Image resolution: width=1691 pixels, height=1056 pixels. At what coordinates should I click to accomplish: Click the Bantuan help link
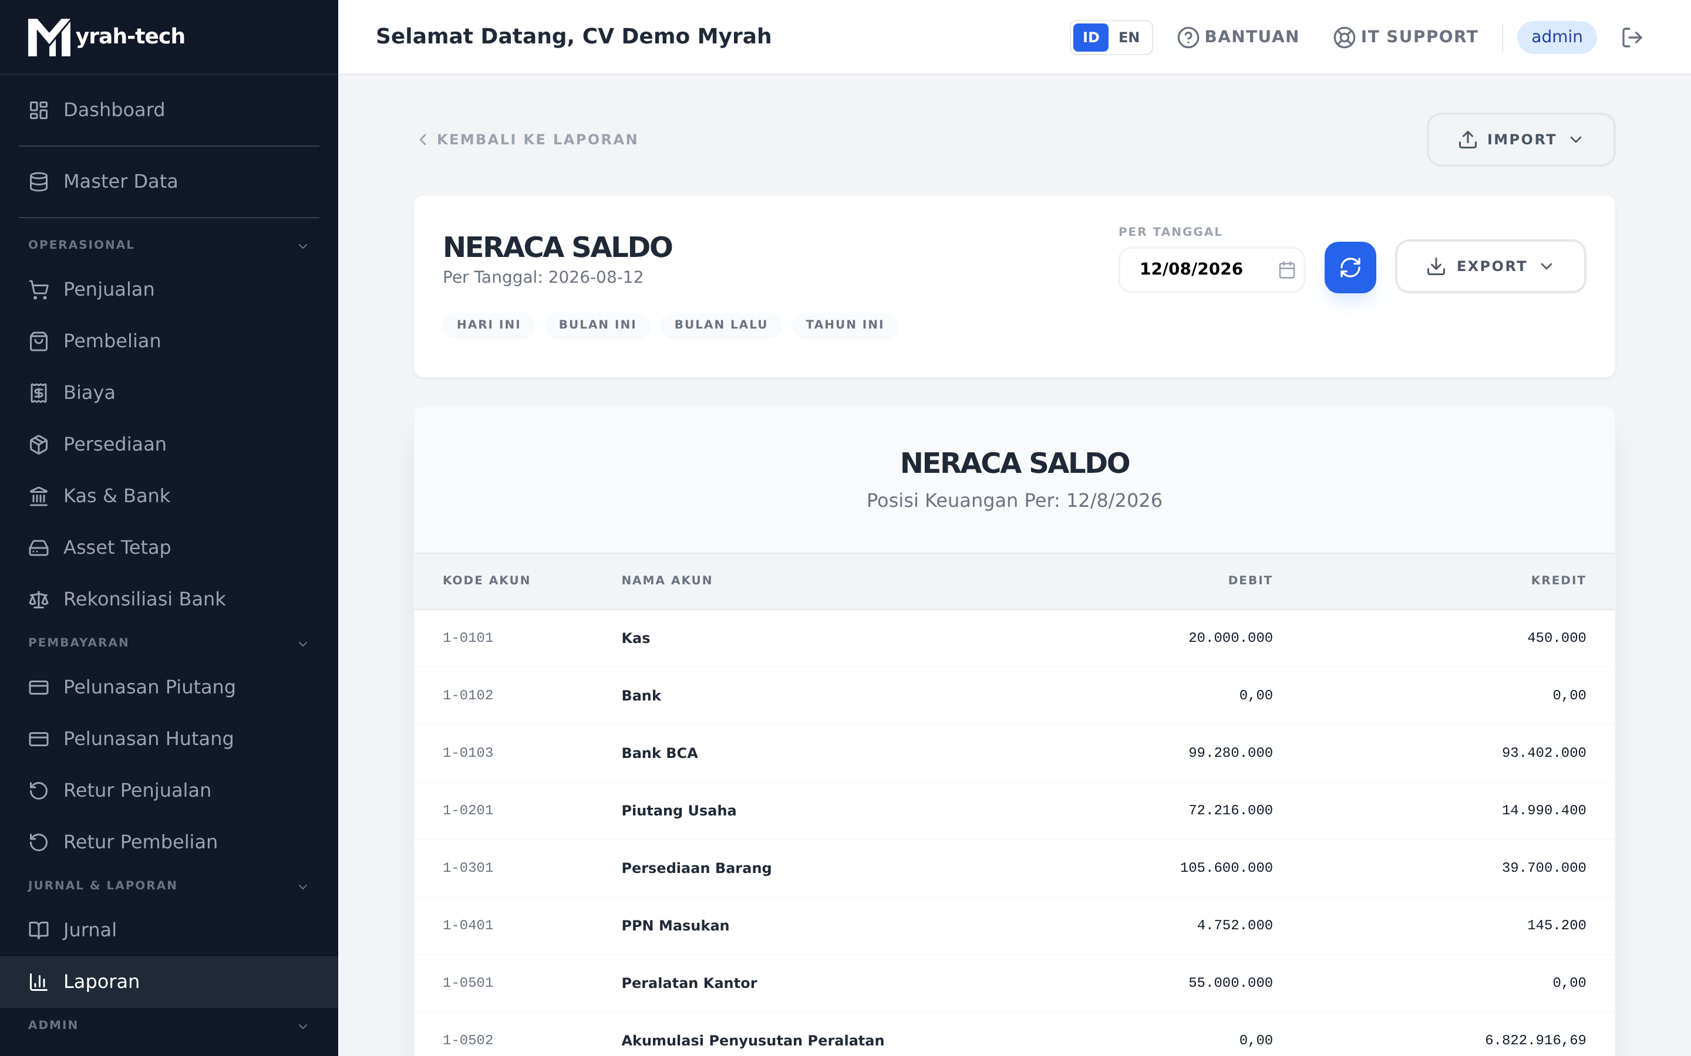point(1238,38)
